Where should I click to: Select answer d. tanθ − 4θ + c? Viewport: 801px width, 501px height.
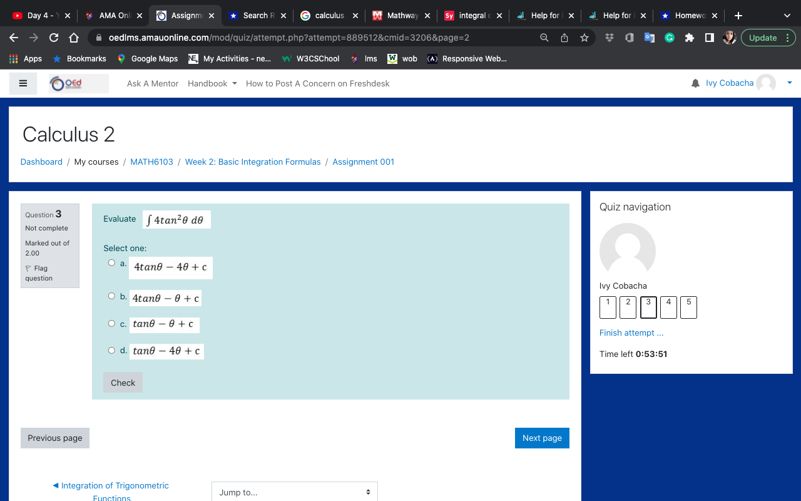pyautogui.click(x=111, y=350)
